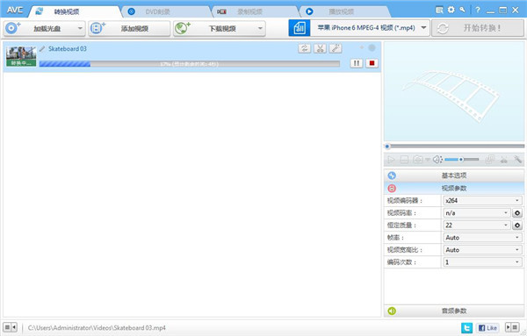Click the Facebook Like button

(x=487, y=327)
